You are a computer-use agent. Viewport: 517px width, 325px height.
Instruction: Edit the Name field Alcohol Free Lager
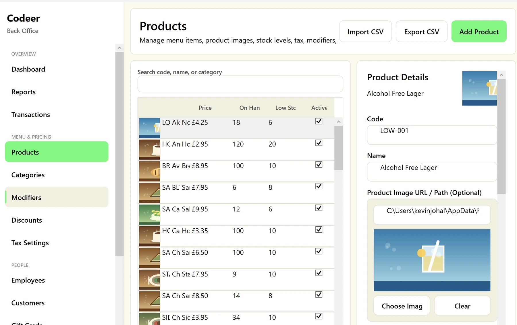click(x=432, y=172)
